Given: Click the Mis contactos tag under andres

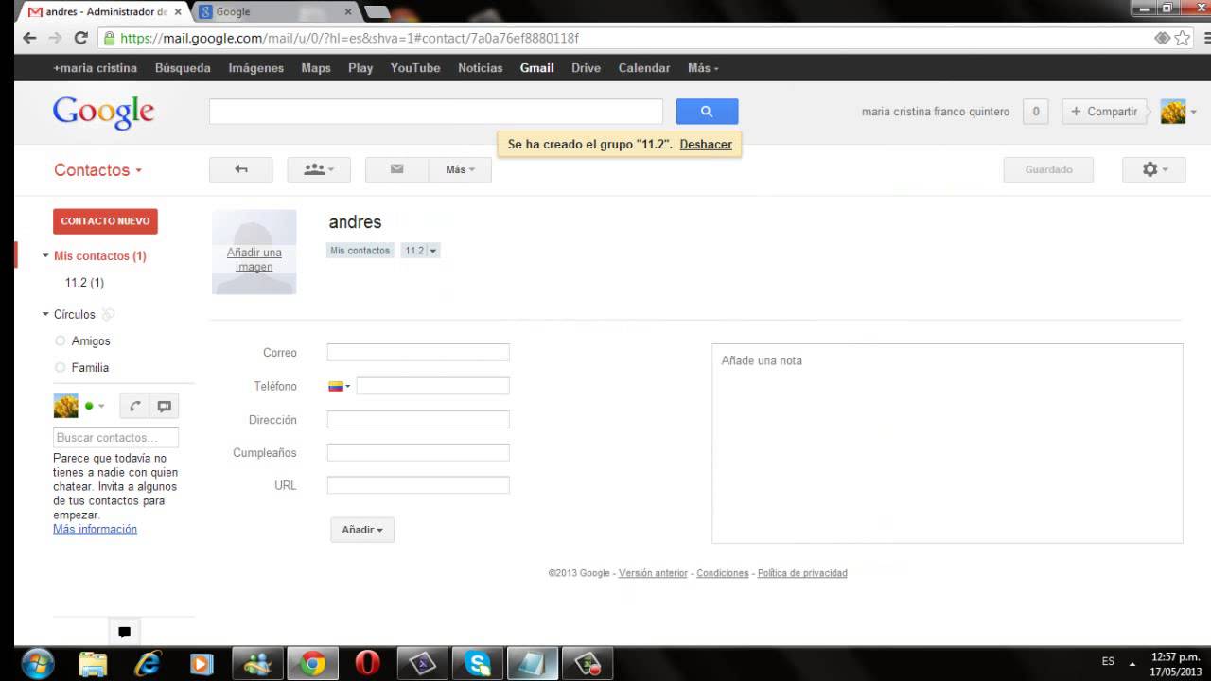Looking at the screenshot, I should (x=360, y=251).
